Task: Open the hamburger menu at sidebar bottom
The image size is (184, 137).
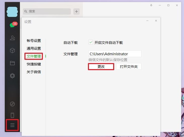Action: coord(12,125)
